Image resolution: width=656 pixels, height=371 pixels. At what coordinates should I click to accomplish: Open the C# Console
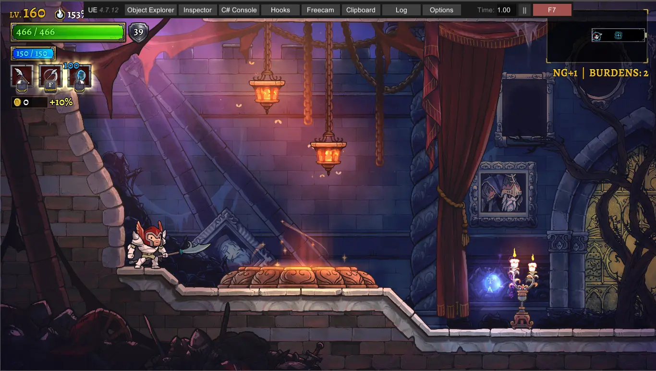(239, 10)
